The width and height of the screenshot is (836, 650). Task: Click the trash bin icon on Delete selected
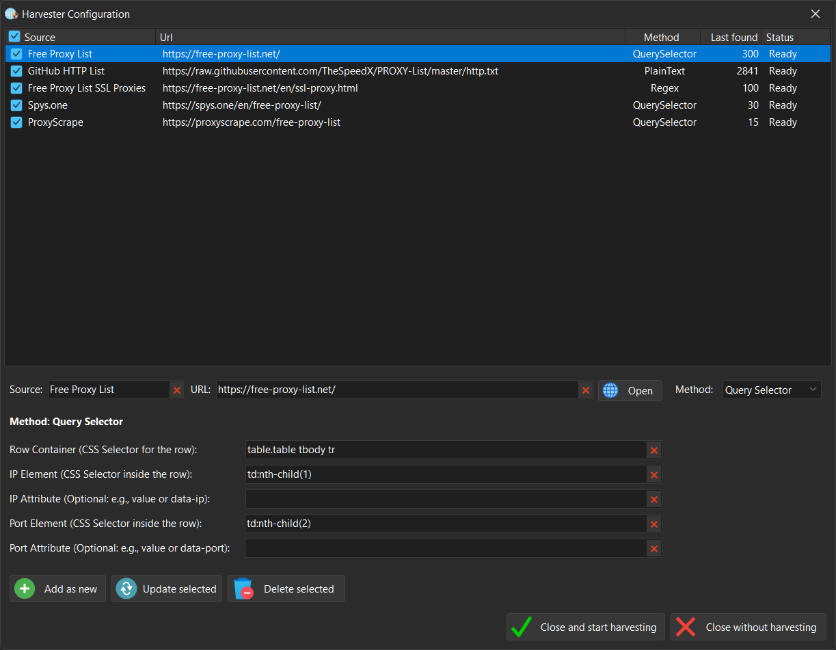[243, 588]
